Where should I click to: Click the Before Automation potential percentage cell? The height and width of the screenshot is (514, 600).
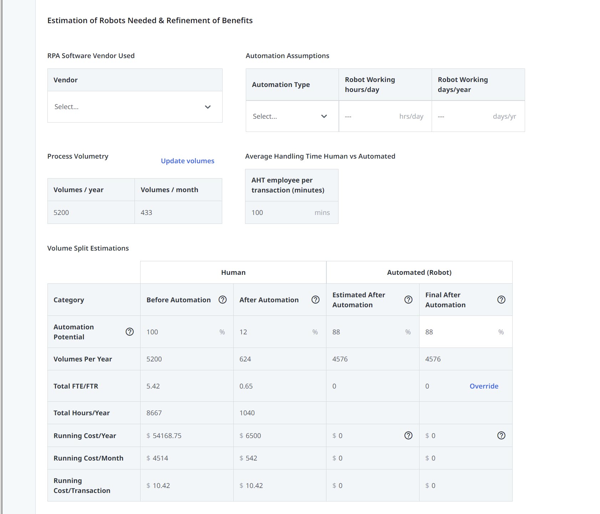pos(187,332)
